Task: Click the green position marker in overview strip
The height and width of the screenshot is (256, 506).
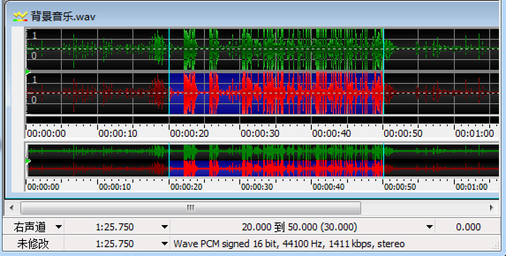Action: click(28, 161)
